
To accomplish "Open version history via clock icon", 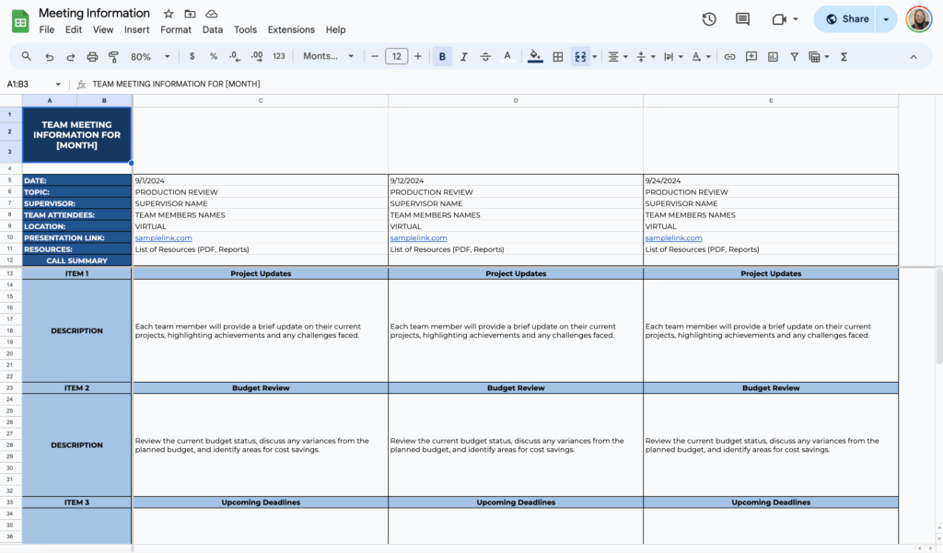I will click(x=707, y=18).
